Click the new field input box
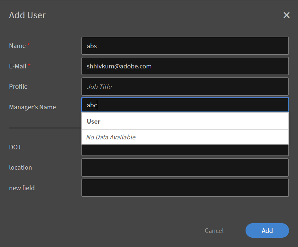 click(x=185, y=188)
